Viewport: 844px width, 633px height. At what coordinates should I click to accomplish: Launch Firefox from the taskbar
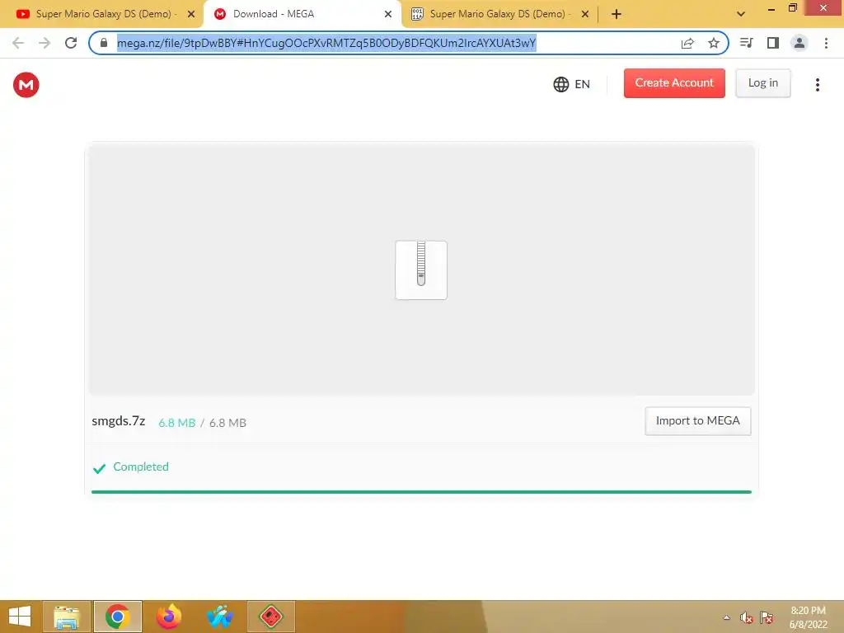tap(168, 617)
